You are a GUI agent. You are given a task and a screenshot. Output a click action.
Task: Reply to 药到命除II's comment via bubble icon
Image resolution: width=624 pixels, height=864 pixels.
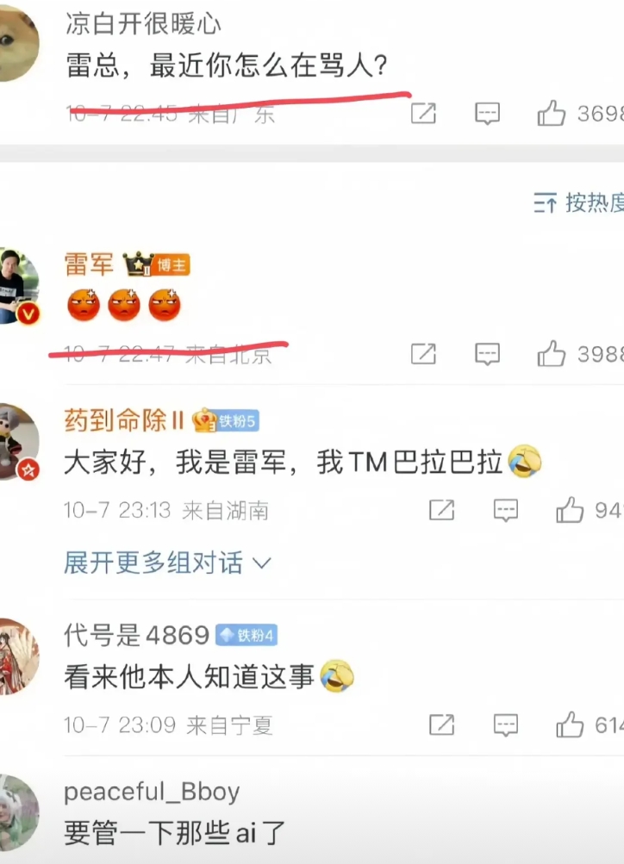pos(505,510)
